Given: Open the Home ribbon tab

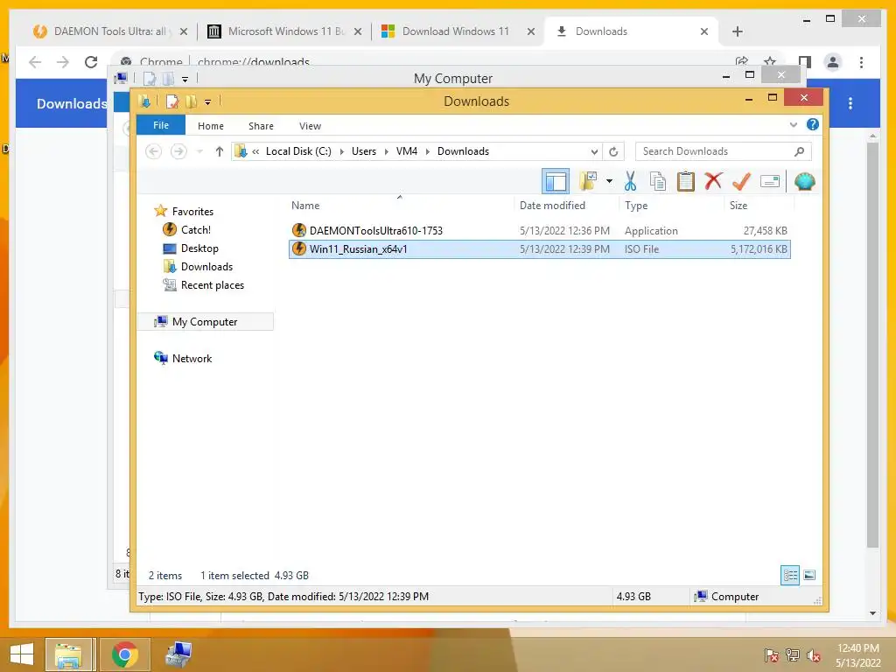Looking at the screenshot, I should pos(211,126).
